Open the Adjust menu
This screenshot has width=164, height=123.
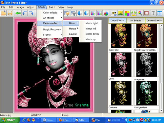(31, 7)
